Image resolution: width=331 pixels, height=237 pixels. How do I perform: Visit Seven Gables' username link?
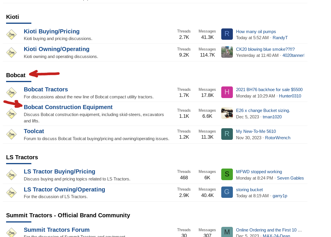click(x=290, y=178)
